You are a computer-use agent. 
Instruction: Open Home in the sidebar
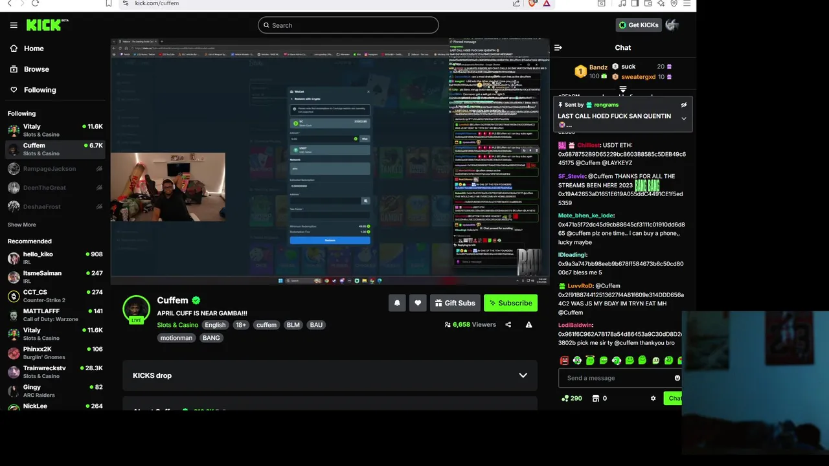pos(27,49)
